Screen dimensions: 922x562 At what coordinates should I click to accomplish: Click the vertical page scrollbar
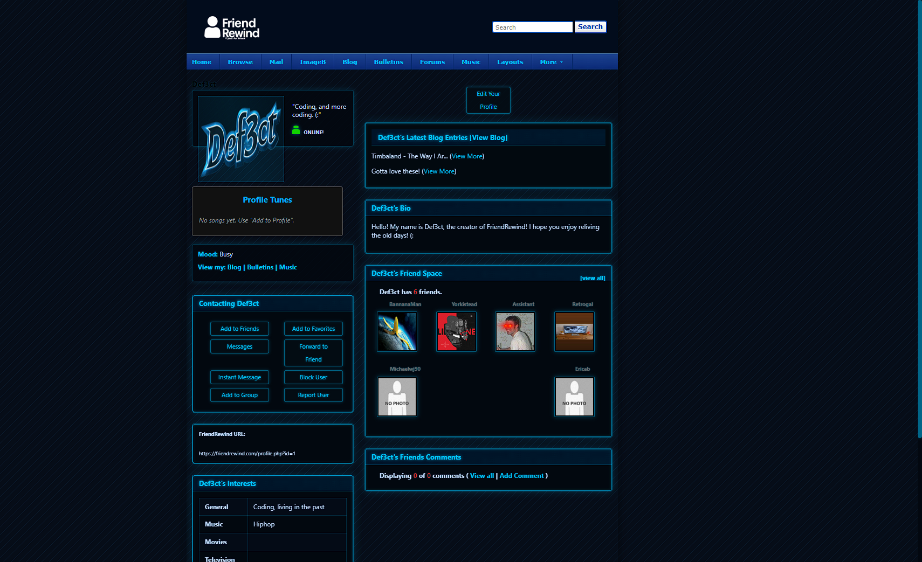(x=919, y=216)
